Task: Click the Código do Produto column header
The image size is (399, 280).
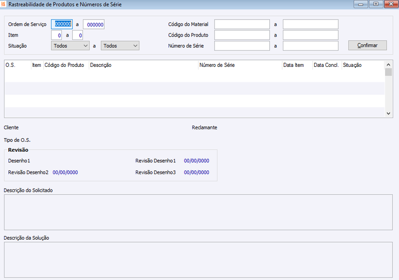Action: click(66, 65)
